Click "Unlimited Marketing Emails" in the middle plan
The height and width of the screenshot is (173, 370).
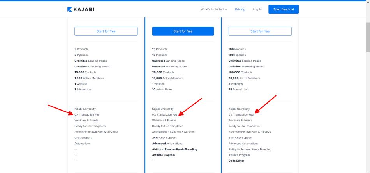(x=170, y=66)
